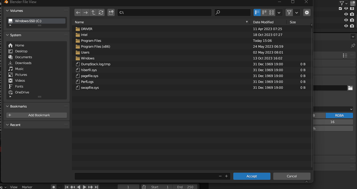Open the display settings dropdown arrow
Screen dimensions: 357x189
click(279, 12)
